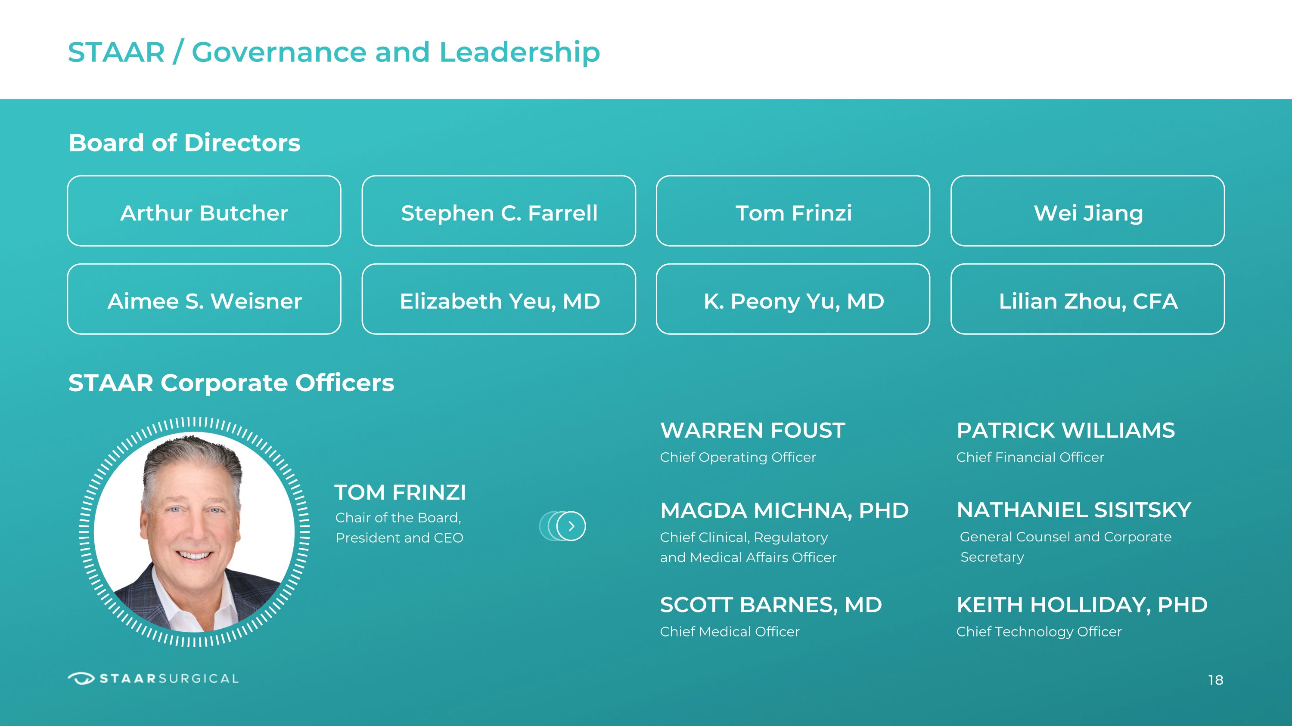The width and height of the screenshot is (1292, 726).
Task: Select the Lilian Zhou, CFA box
Action: coord(1087,299)
